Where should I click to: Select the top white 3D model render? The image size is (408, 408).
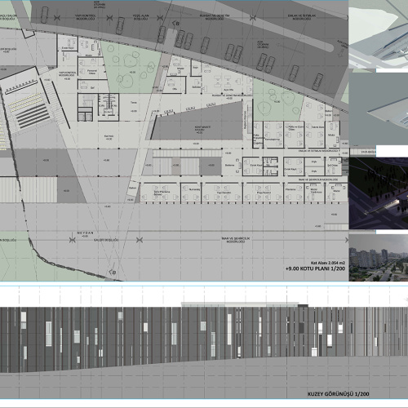(x=379, y=34)
